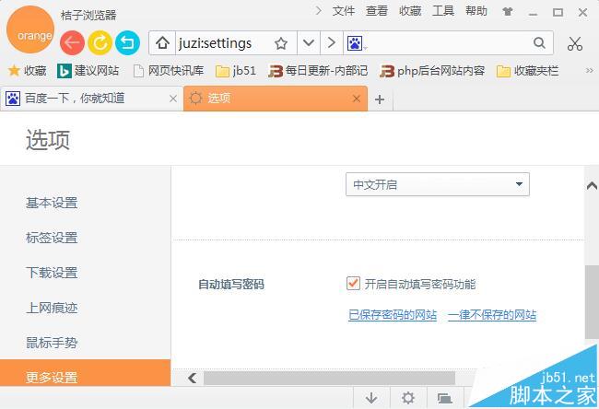Open the scissors screenshot tool
The image size is (599, 409).
pos(574,43)
